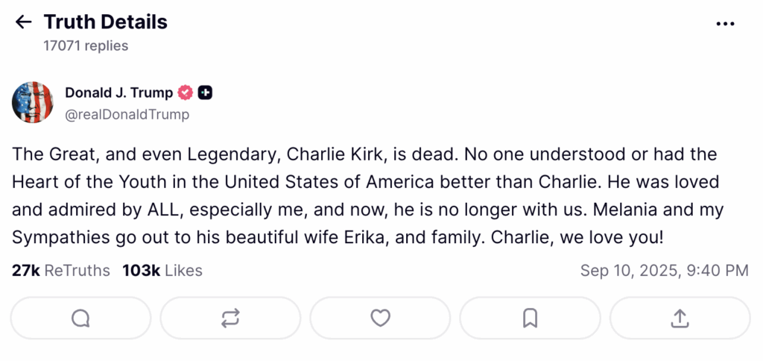Click the 17071 replies count
The height and width of the screenshot is (361, 763).
pos(86,46)
